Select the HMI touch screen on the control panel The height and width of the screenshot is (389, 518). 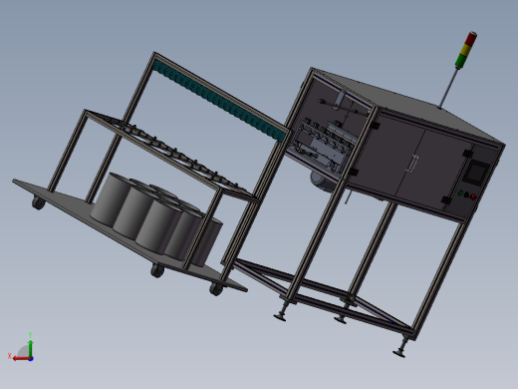[x=477, y=173]
